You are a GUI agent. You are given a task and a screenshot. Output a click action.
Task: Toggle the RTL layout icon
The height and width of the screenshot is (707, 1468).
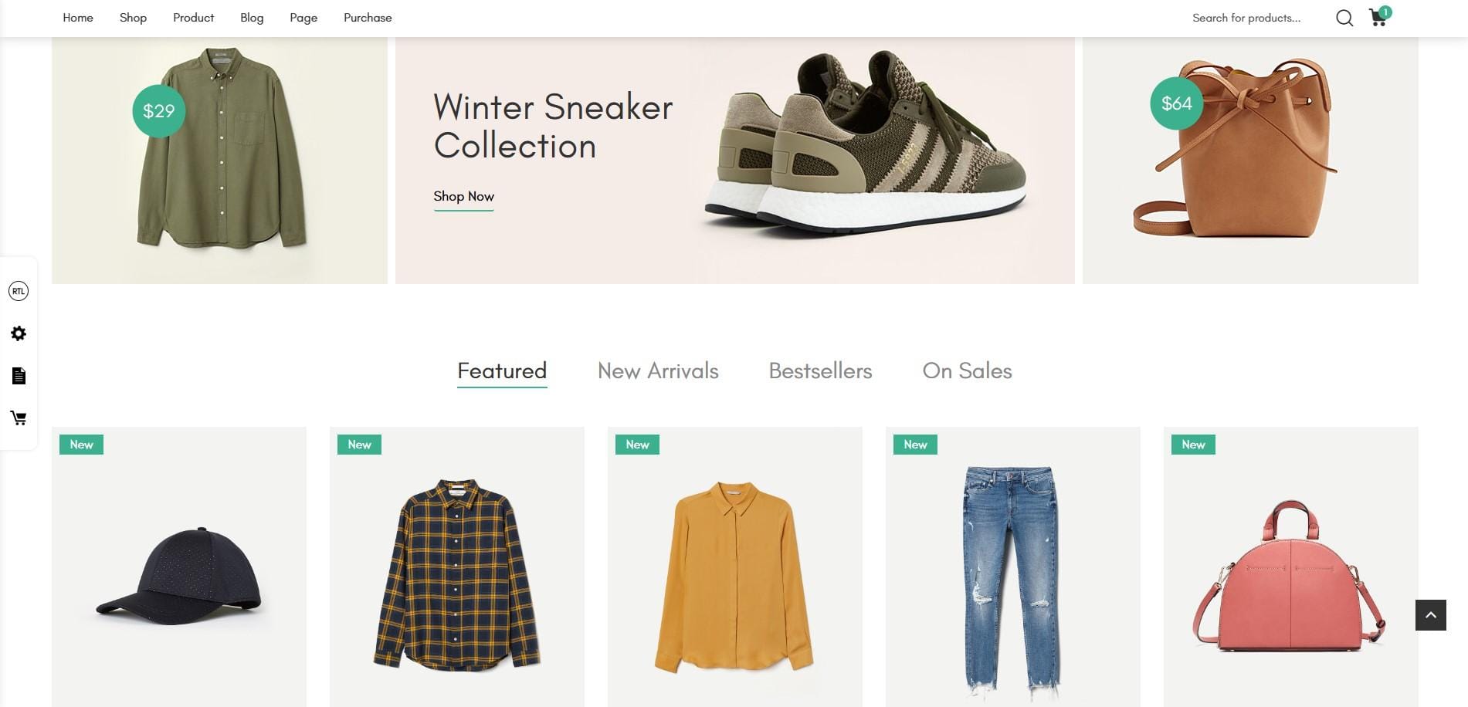[19, 291]
